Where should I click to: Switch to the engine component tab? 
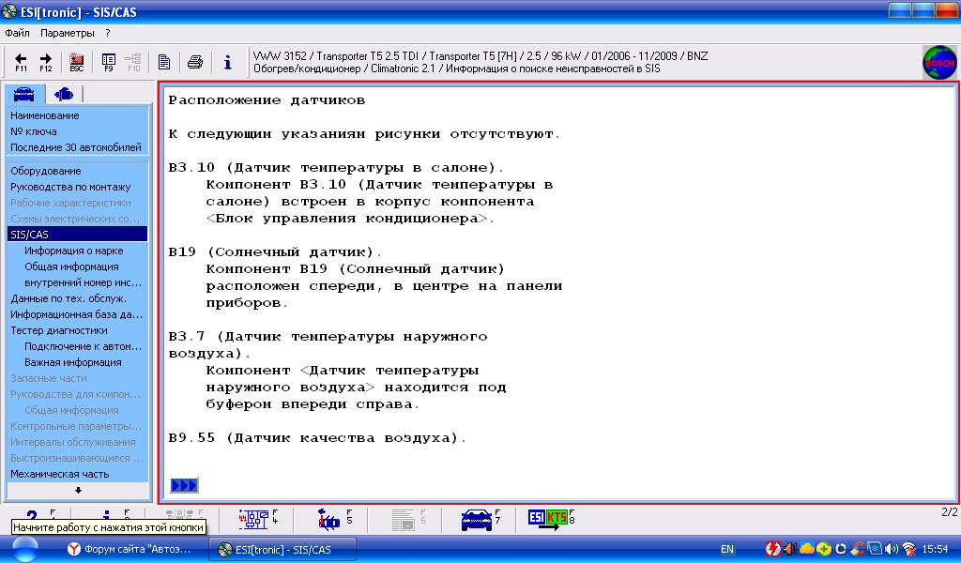pyautogui.click(x=64, y=94)
